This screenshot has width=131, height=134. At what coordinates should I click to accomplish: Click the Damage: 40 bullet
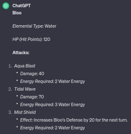[x=32, y=74]
